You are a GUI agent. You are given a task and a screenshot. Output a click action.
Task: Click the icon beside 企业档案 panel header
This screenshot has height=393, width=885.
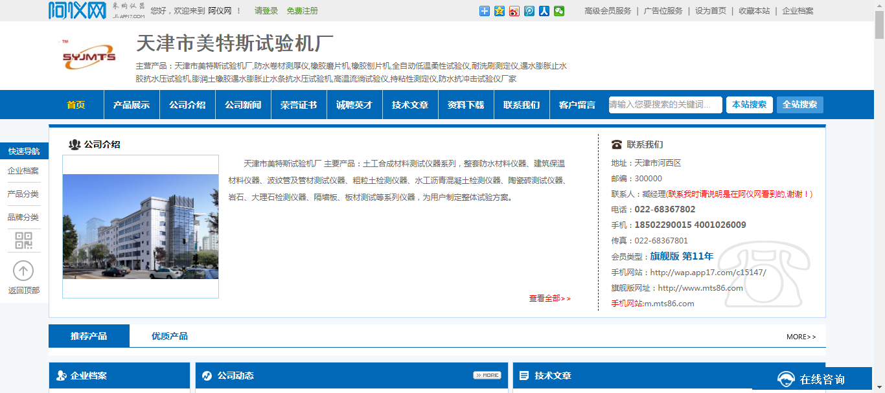62,376
